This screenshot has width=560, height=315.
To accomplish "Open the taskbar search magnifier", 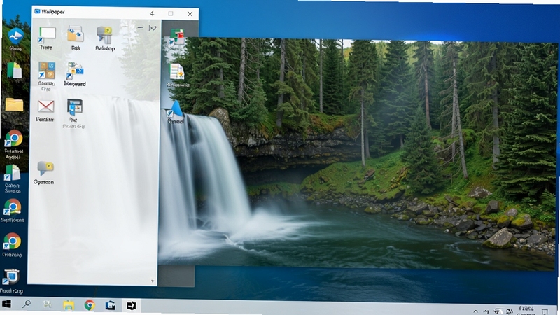I will point(27,304).
